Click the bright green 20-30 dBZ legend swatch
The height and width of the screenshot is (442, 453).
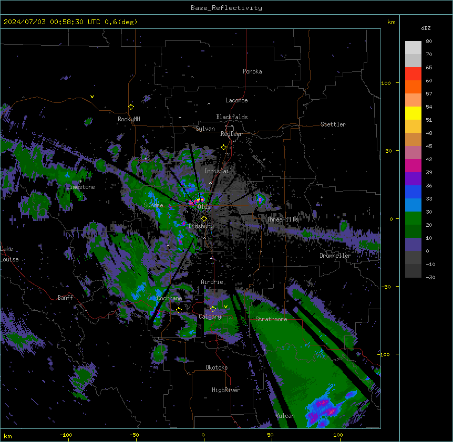coord(413,218)
